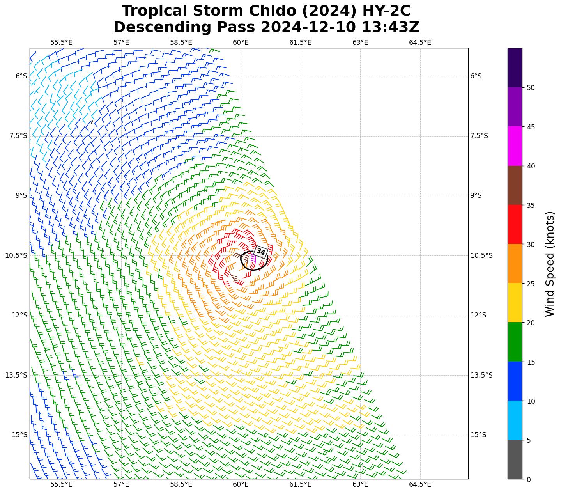Pick the purple 45–50 knot colorbar band
561x493 pixels.
tap(515, 107)
